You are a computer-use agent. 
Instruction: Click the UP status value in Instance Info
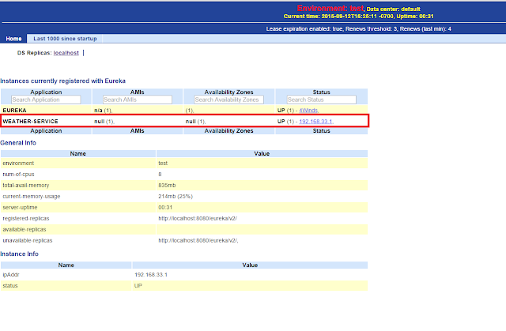click(138, 286)
